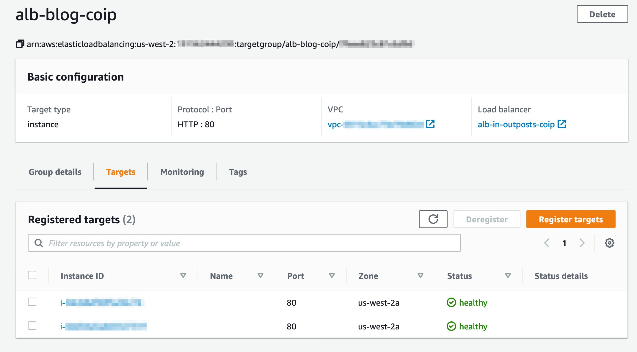Click the load balancer external link icon
The image size is (637, 352).
pos(562,124)
